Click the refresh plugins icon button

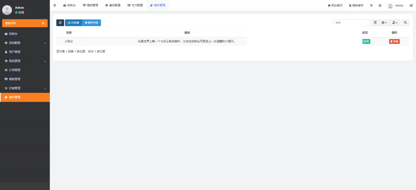tap(60, 23)
